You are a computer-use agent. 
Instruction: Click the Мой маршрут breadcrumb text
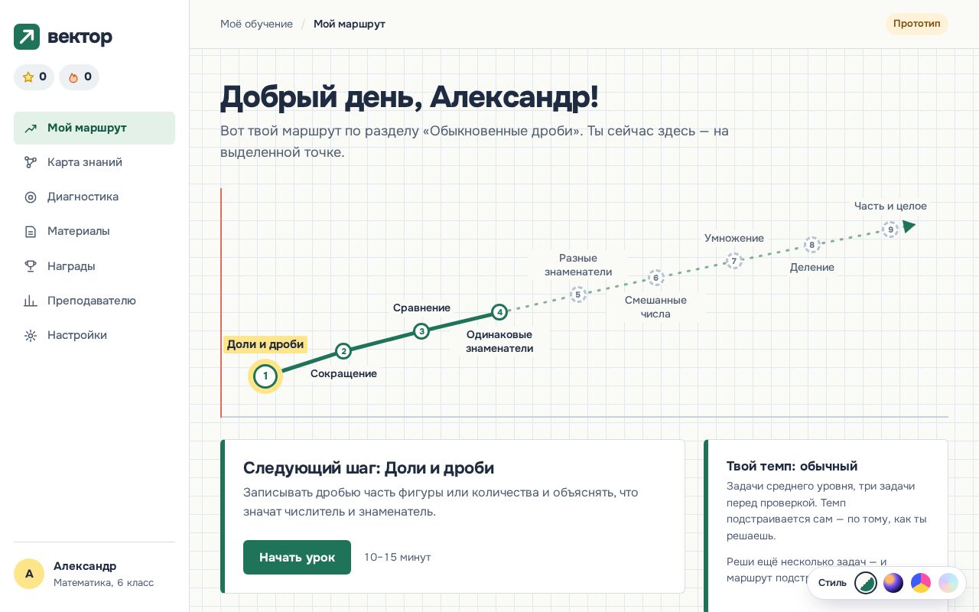pos(350,24)
